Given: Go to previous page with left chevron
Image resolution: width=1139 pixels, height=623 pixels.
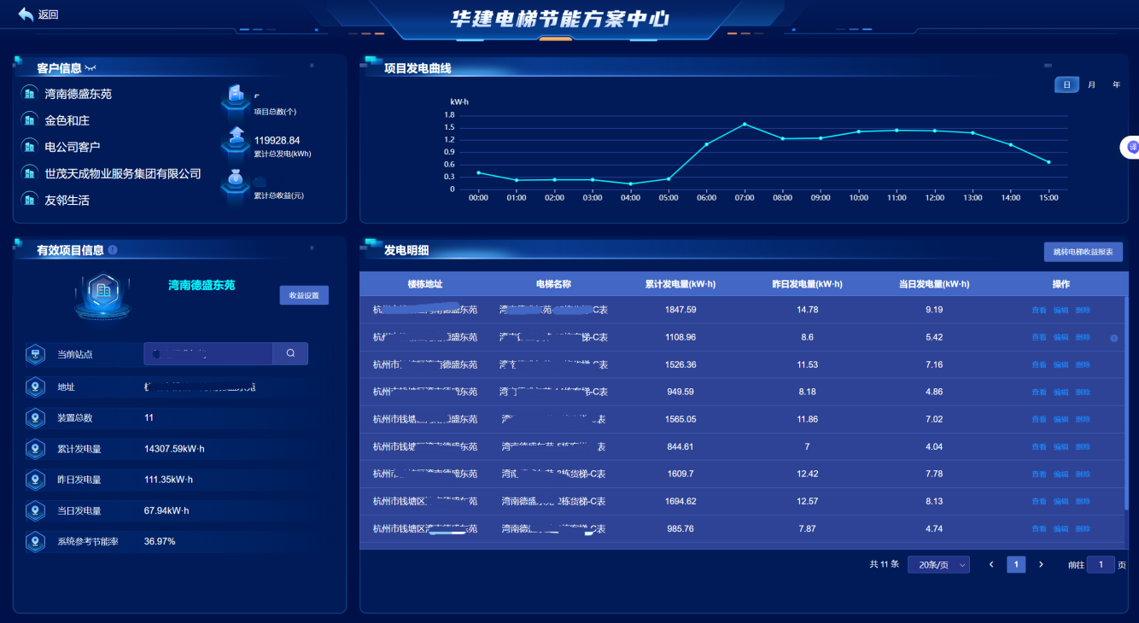Looking at the screenshot, I should pyautogui.click(x=991, y=564).
